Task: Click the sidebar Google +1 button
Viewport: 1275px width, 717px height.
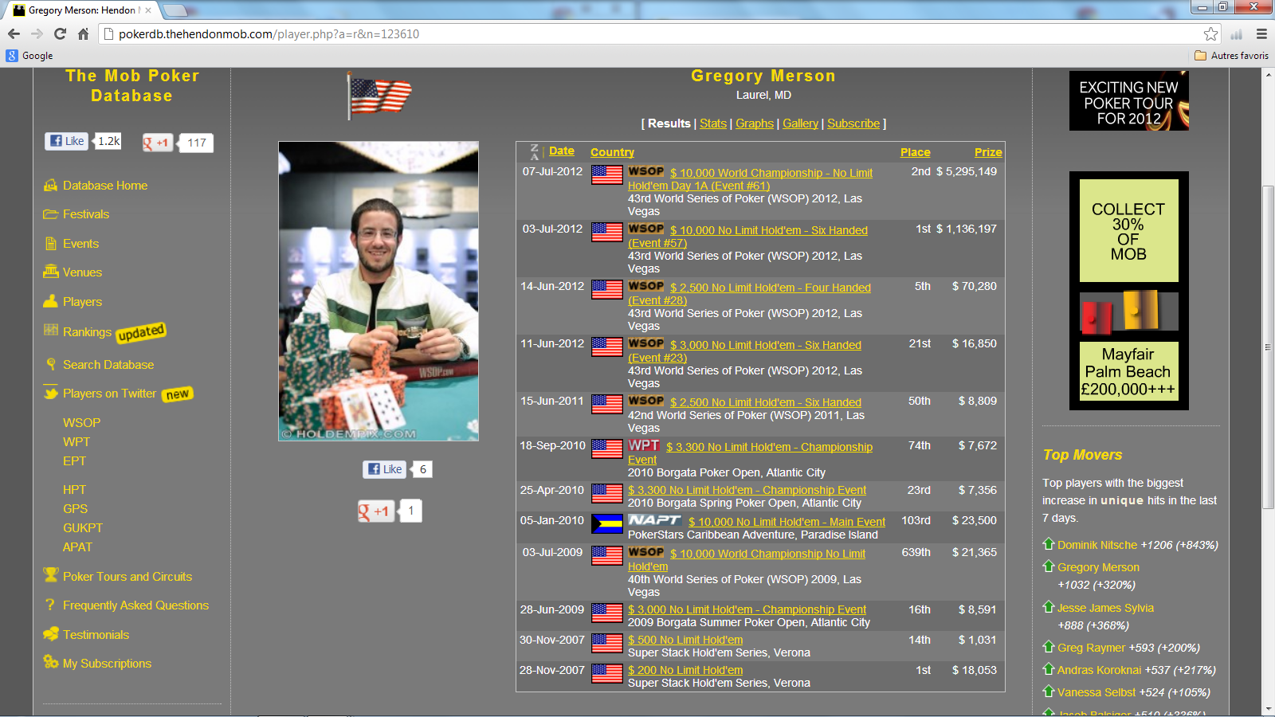Action: coord(158,143)
